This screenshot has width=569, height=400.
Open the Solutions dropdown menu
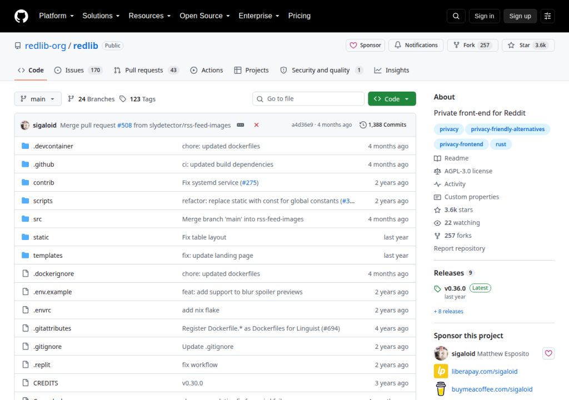tap(101, 16)
